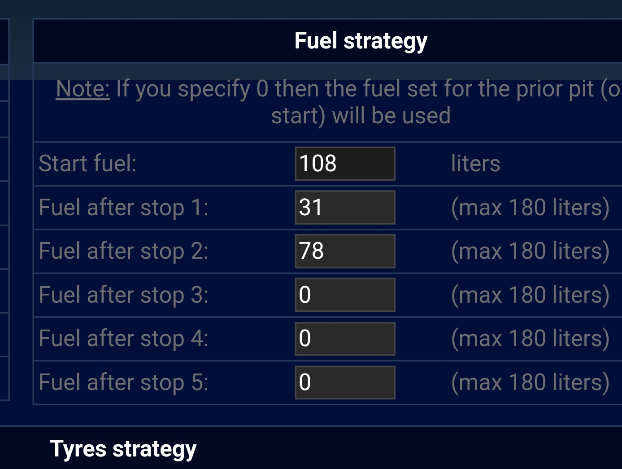Click the 'Start fuel:' label

(87, 164)
